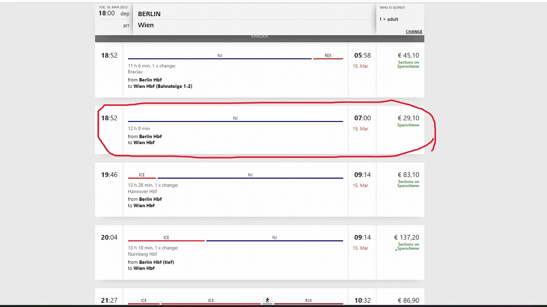Image resolution: width=547 pixels, height=307 pixels.
Task: Click '1 × adult' passenger text
Action: (x=389, y=19)
